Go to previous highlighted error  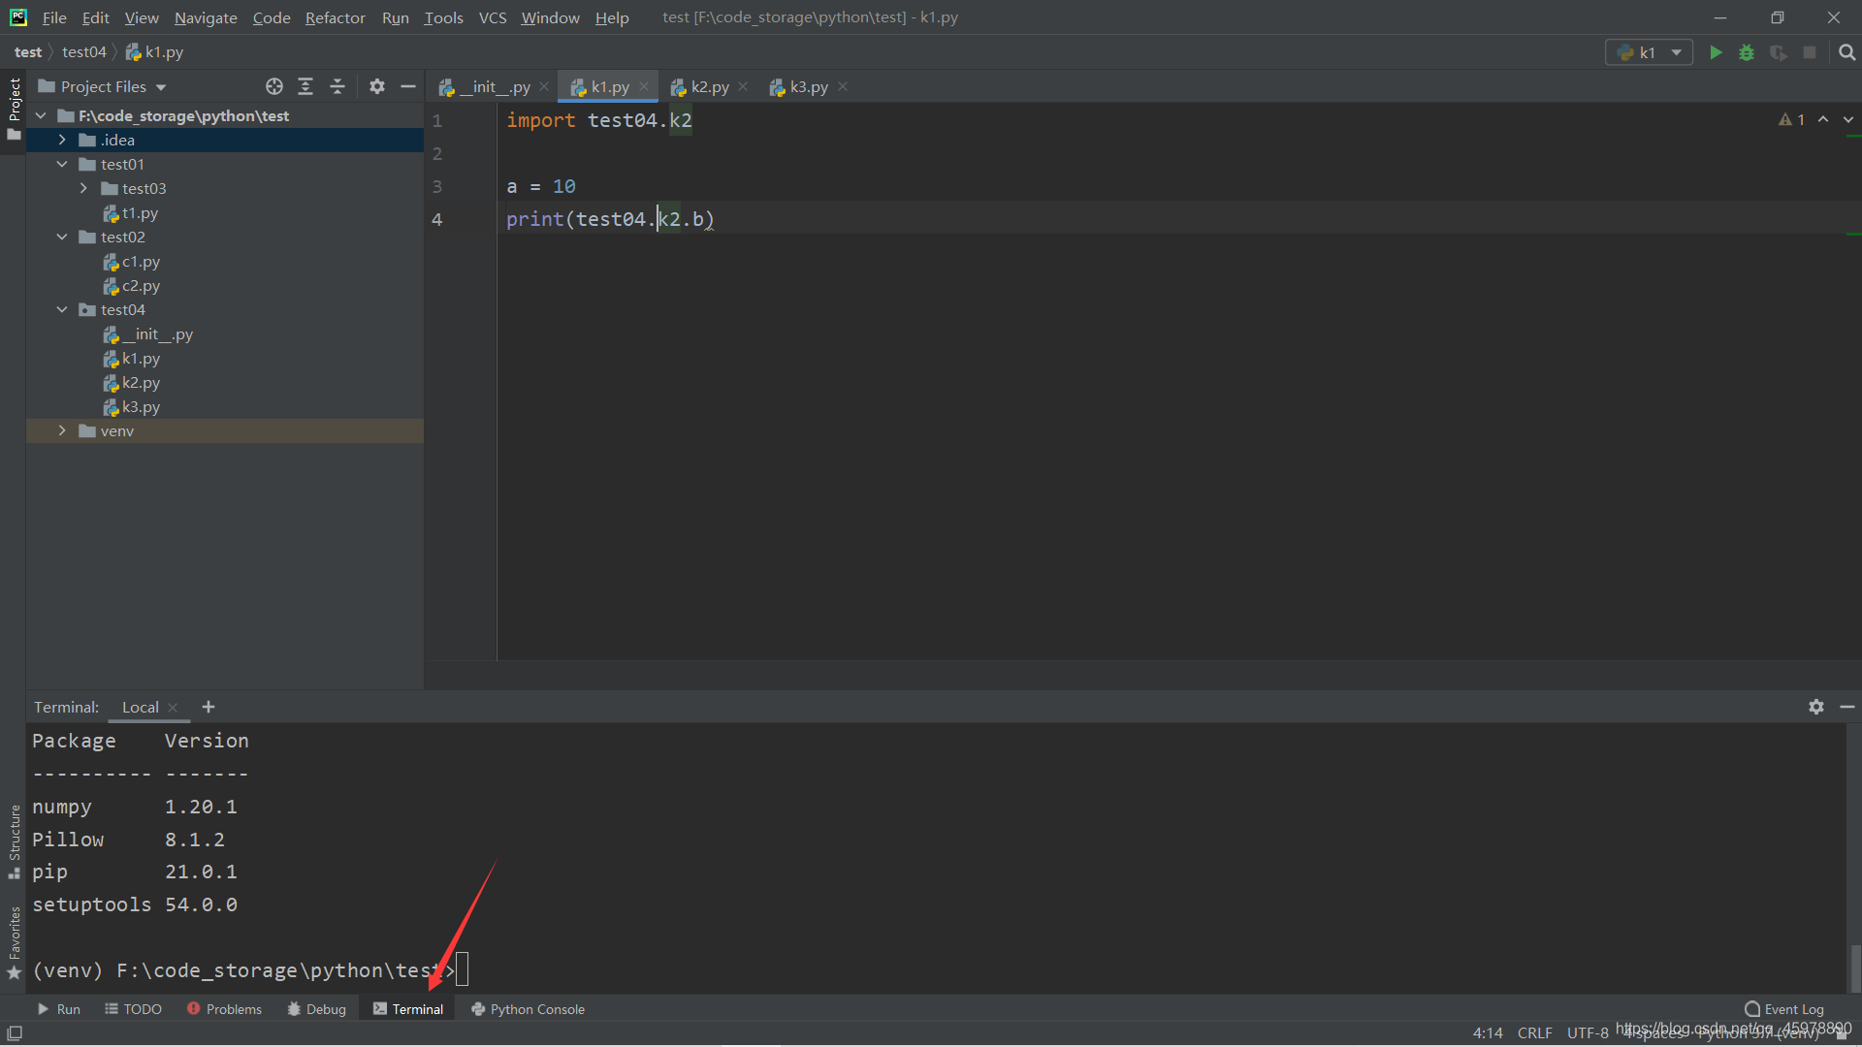pyautogui.click(x=1823, y=119)
